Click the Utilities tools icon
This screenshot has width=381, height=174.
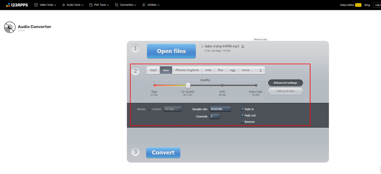144,5
